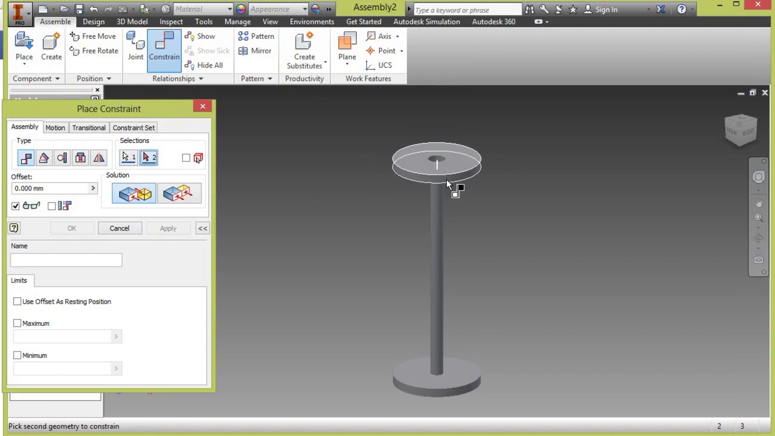The image size is (775, 436).
Task: Enable the Minimum limit checkbox
Action: [18, 355]
